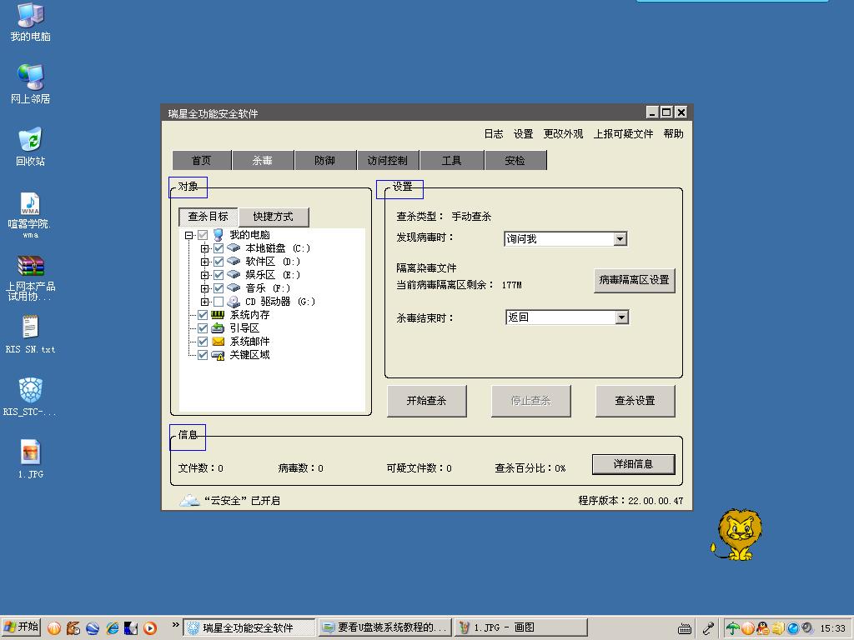
Task: Launch Internet Explorer from quick launch bar
Action: [x=113, y=628]
